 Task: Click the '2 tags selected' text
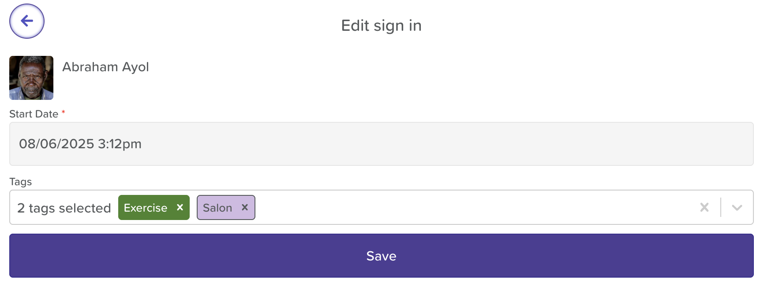tap(64, 208)
